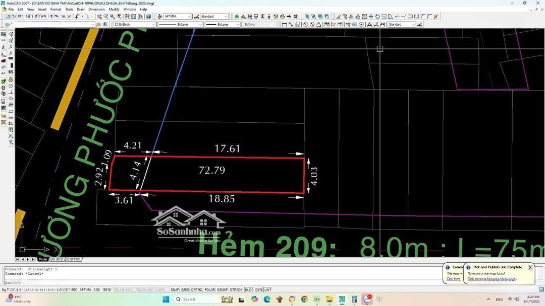Toggle GRID display in status bar
This screenshot has width=545, height=306.
coord(185,290)
